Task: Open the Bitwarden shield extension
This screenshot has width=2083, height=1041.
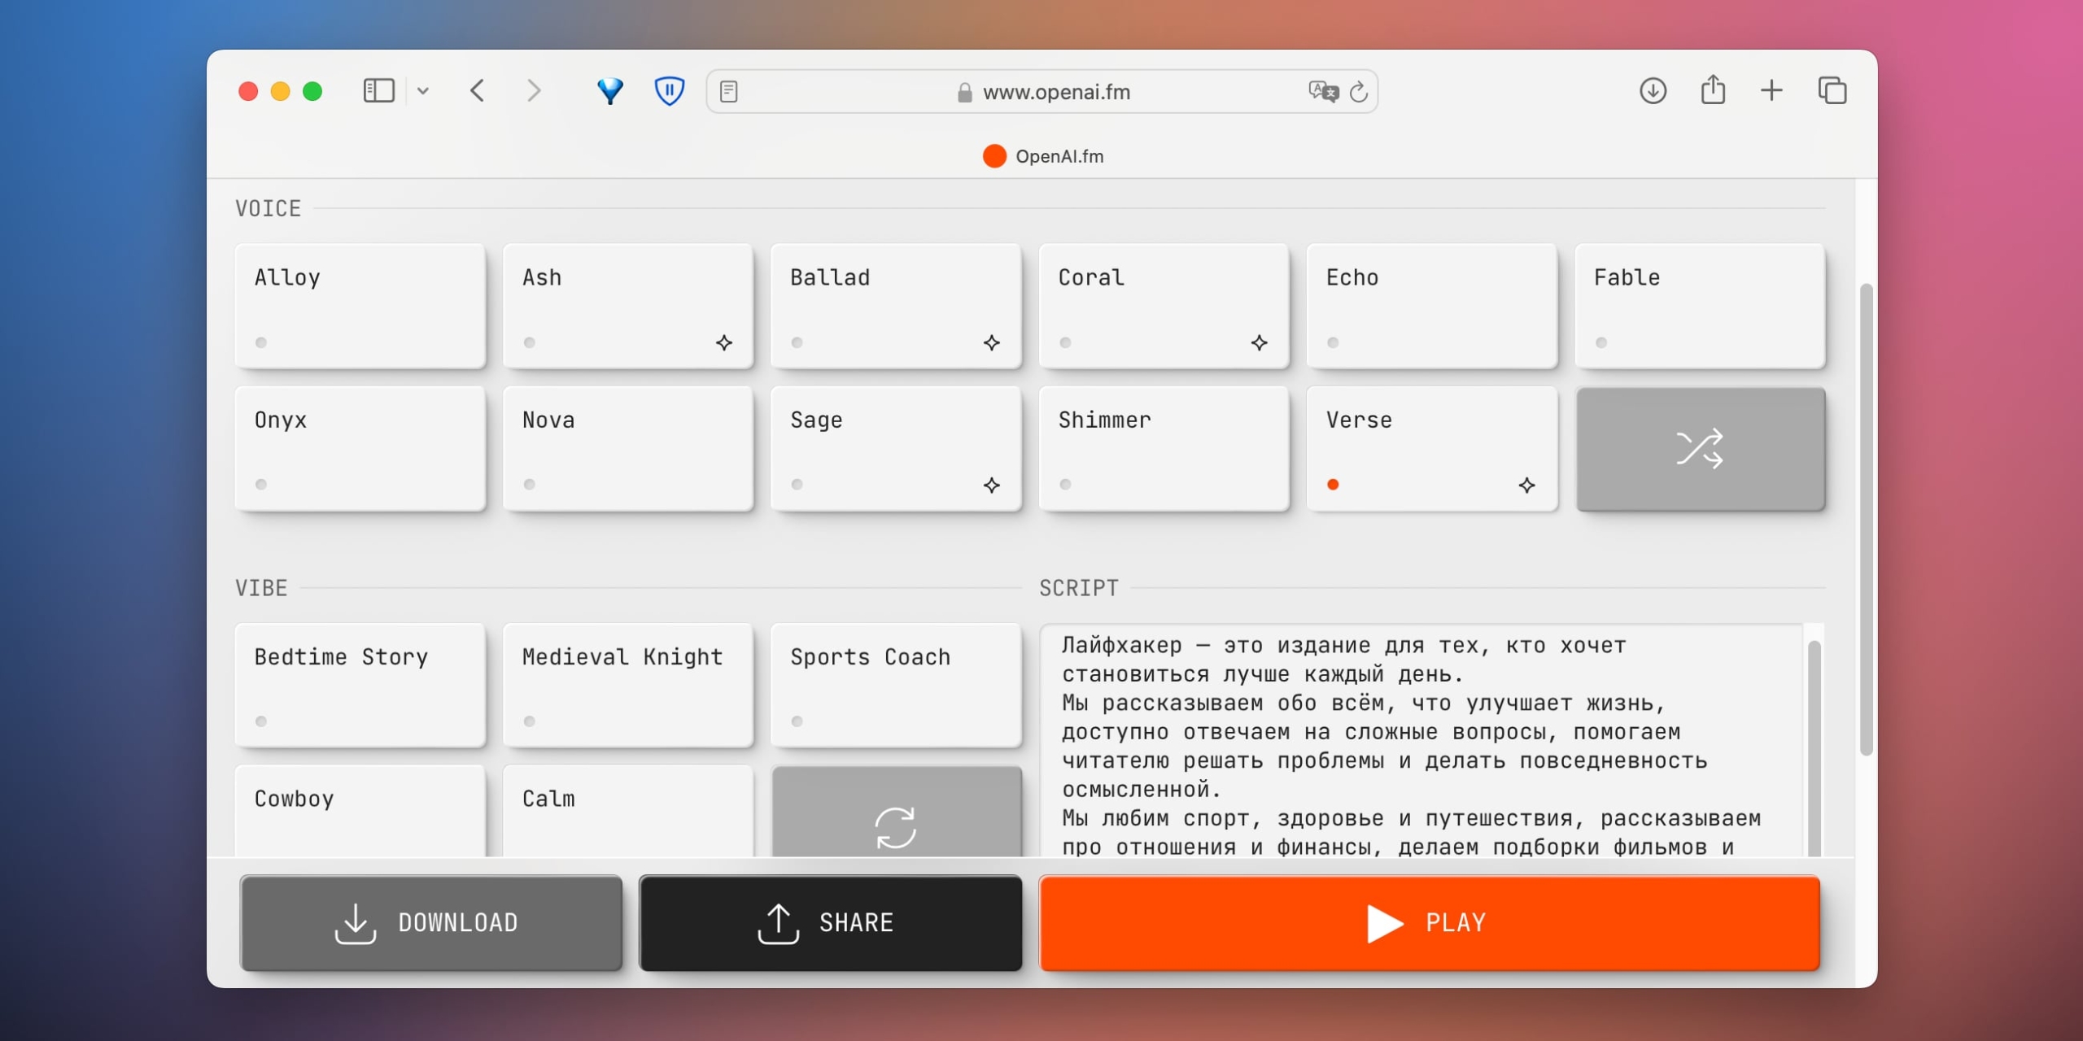Action: 669,91
